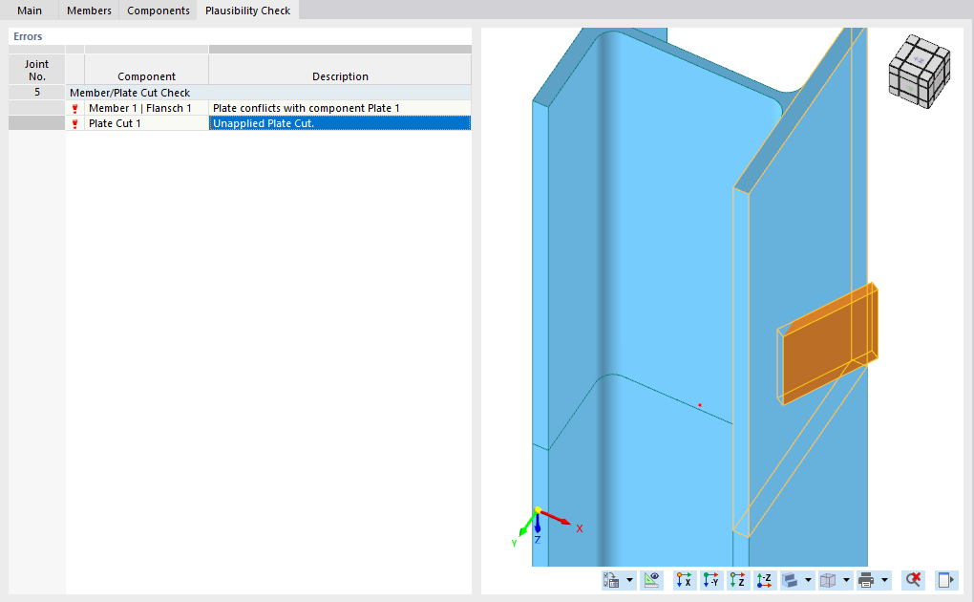The height and width of the screenshot is (602, 974).
Task: Switch to the Components tab
Action: (x=159, y=11)
